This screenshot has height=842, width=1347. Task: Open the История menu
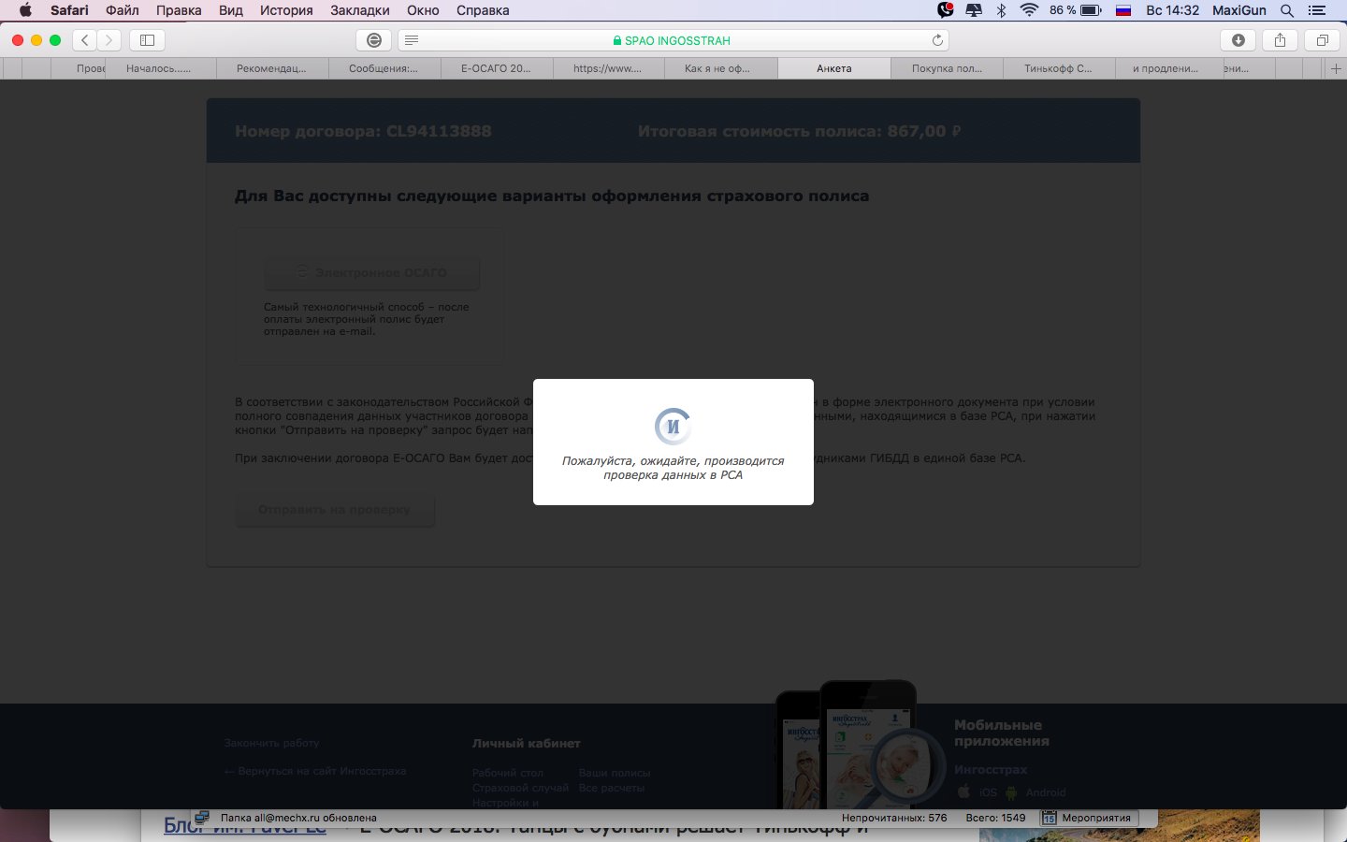coord(285,10)
